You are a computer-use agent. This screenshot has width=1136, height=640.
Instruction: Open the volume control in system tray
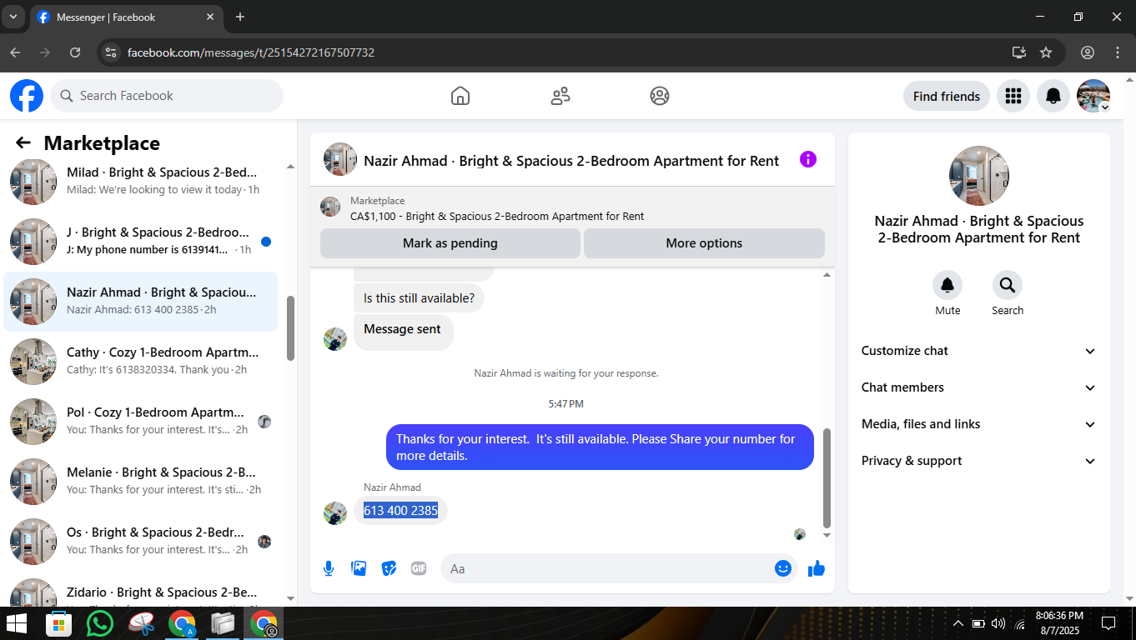[998, 623]
